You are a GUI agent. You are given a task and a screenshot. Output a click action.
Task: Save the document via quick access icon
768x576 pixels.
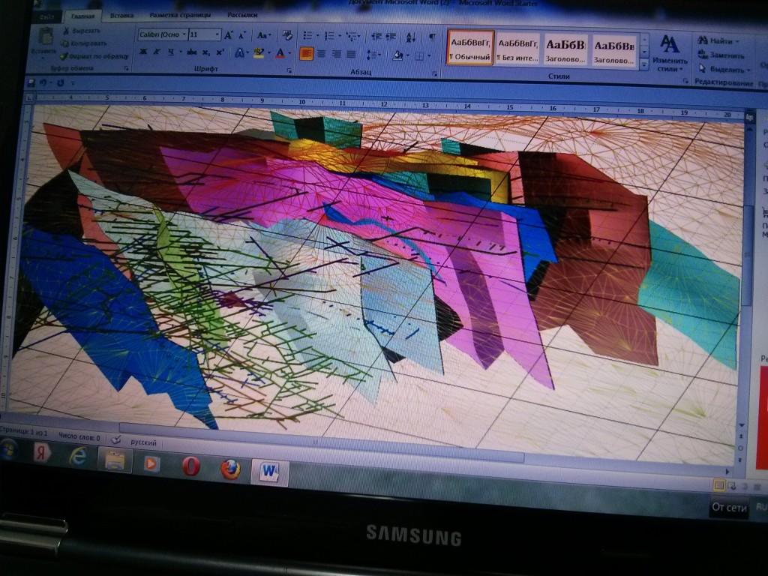(x=31, y=82)
